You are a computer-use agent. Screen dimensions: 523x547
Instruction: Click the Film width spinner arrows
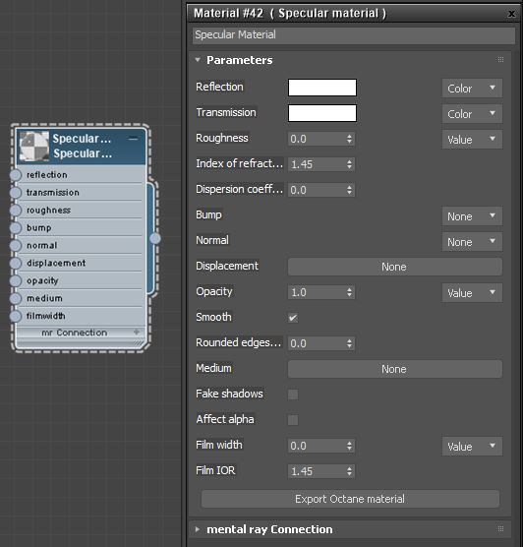click(x=349, y=446)
